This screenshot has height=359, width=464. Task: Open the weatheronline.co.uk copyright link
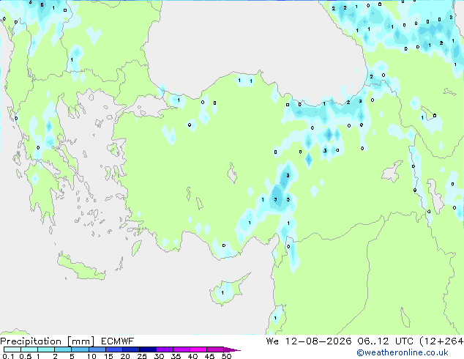[x=403, y=352]
